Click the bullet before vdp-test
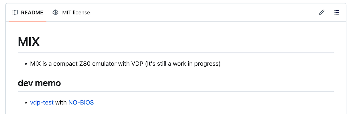The height and width of the screenshot is (114, 351). pyautogui.click(x=26, y=103)
